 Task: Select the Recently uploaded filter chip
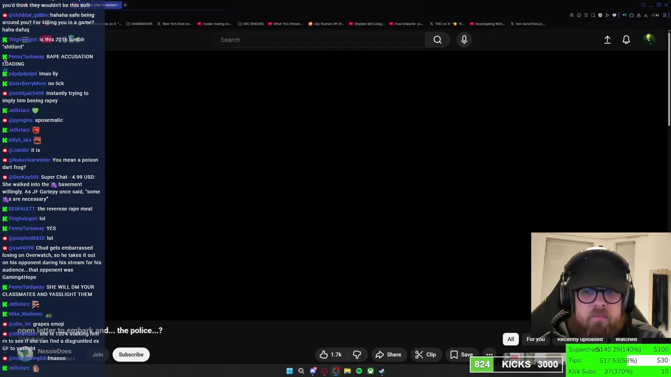tap(580, 339)
